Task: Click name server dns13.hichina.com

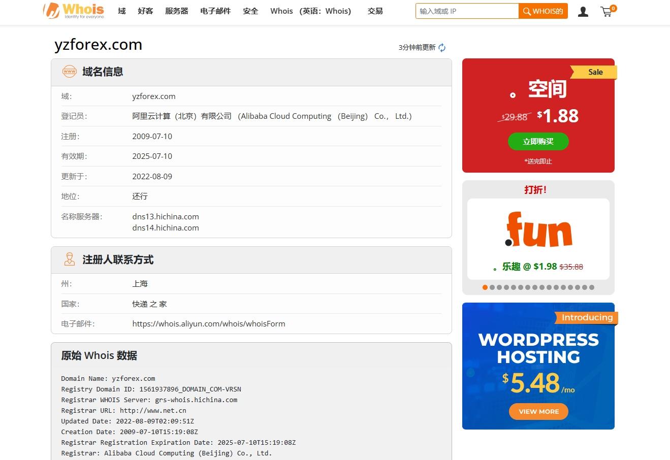Action: tap(166, 216)
